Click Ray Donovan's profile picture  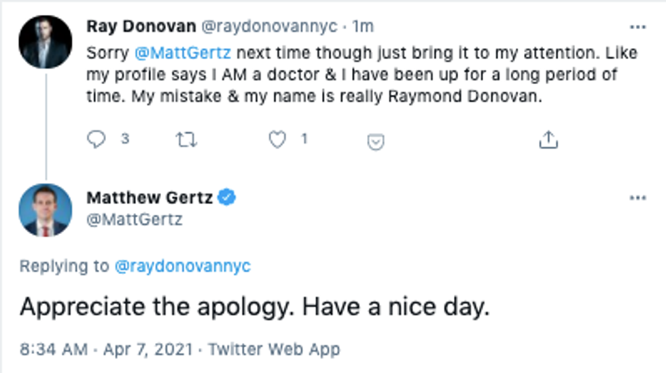point(46,42)
